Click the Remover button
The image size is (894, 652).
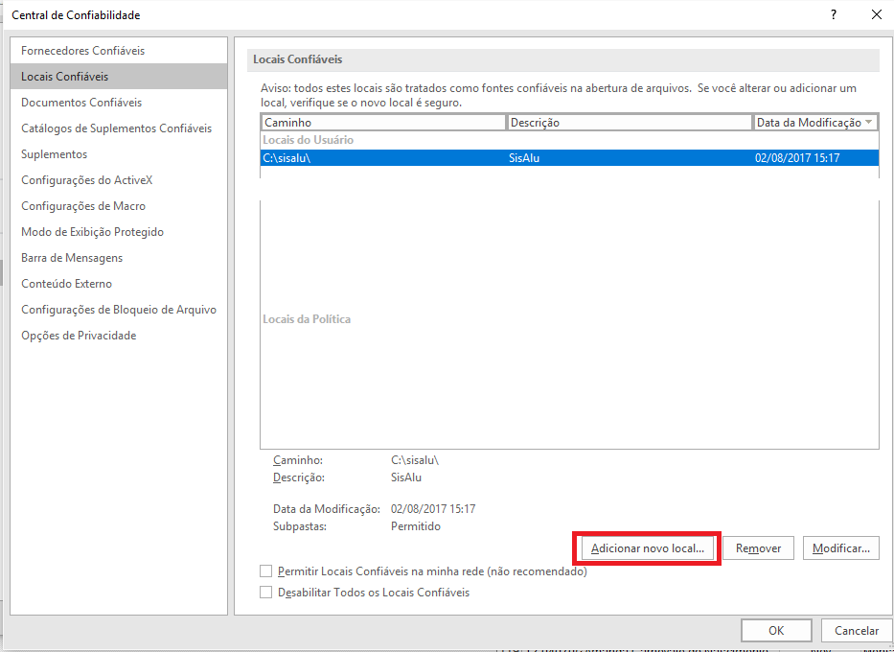[758, 548]
